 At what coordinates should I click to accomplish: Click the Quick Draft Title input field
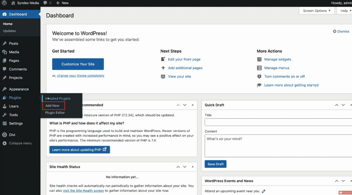coord(278,122)
